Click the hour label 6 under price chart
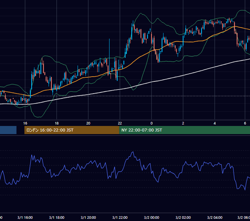 (245, 123)
